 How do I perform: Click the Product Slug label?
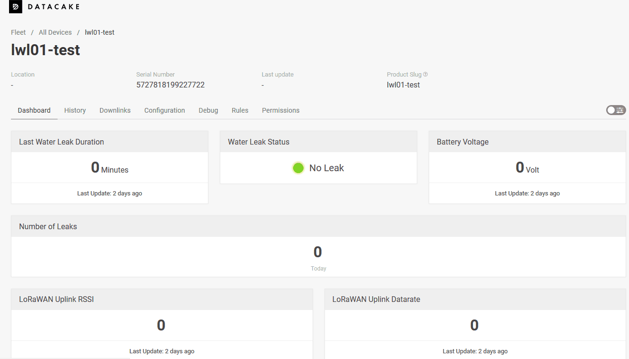coord(404,74)
